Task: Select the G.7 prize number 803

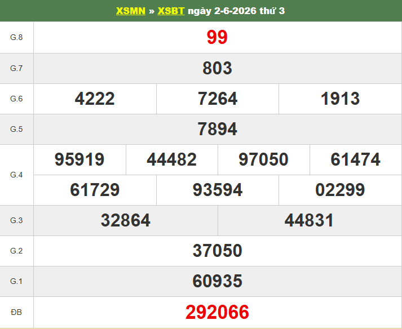Action: coord(217,68)
